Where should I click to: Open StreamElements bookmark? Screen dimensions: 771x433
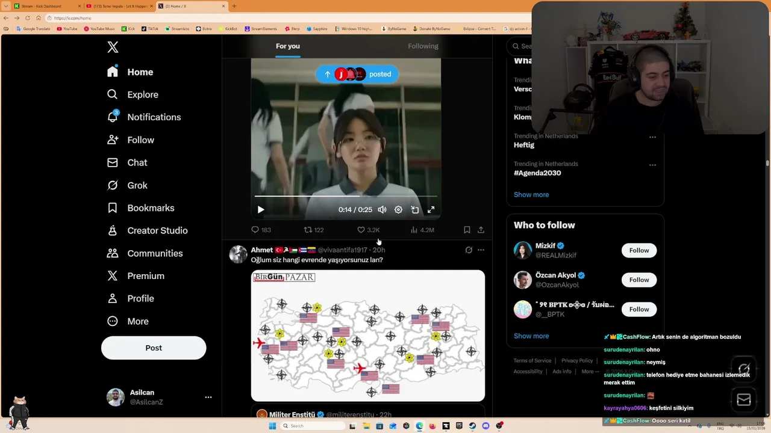coord(261,29)
